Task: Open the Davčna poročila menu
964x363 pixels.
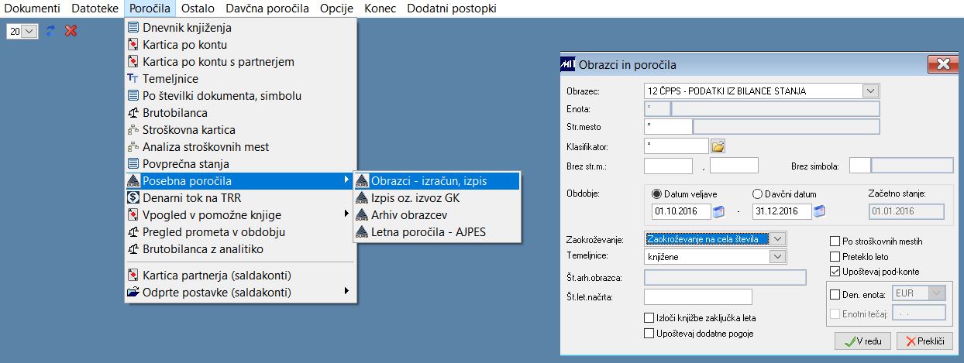Action: (x=267, y=9)
